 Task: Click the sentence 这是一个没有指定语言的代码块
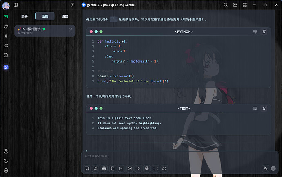(109, 96)
